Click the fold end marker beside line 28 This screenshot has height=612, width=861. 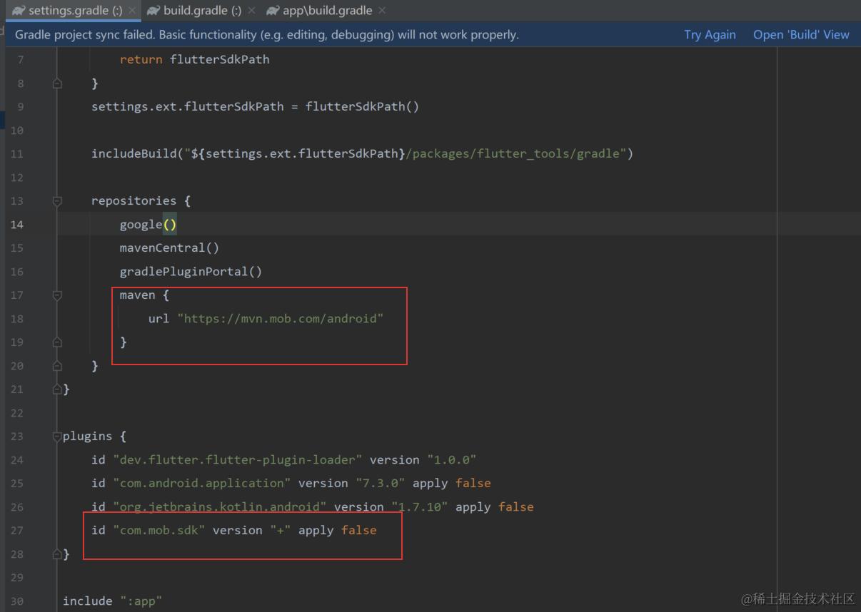56,554
